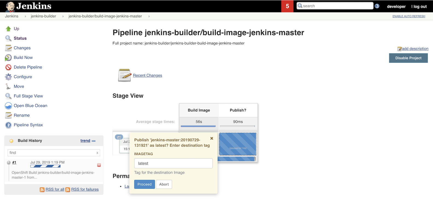Expand breadcrumb arrow after build-image-jenkins-master
433x218 pixels.
coord(149,16)
